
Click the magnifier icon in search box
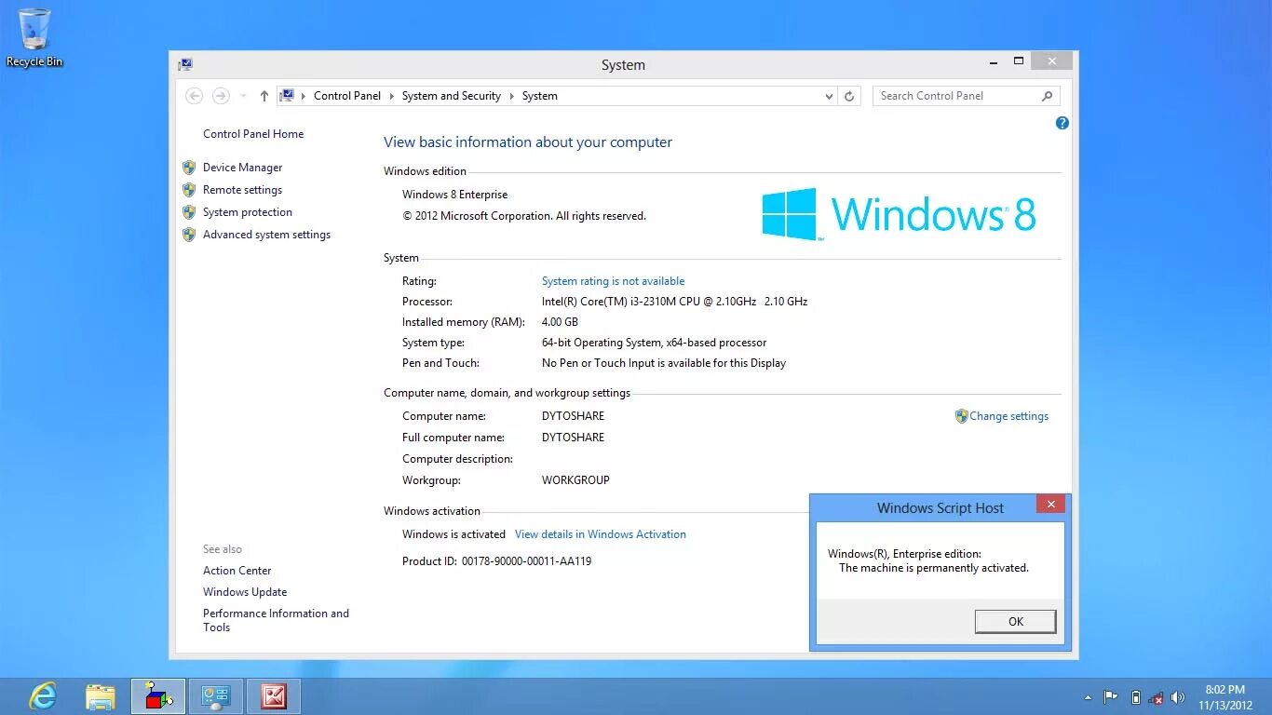click(x=1048, y=96)
